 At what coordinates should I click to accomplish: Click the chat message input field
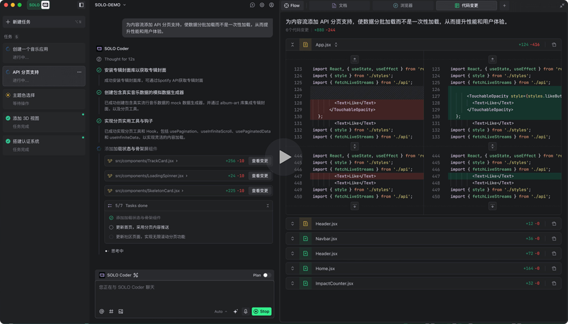pos(184,294)
